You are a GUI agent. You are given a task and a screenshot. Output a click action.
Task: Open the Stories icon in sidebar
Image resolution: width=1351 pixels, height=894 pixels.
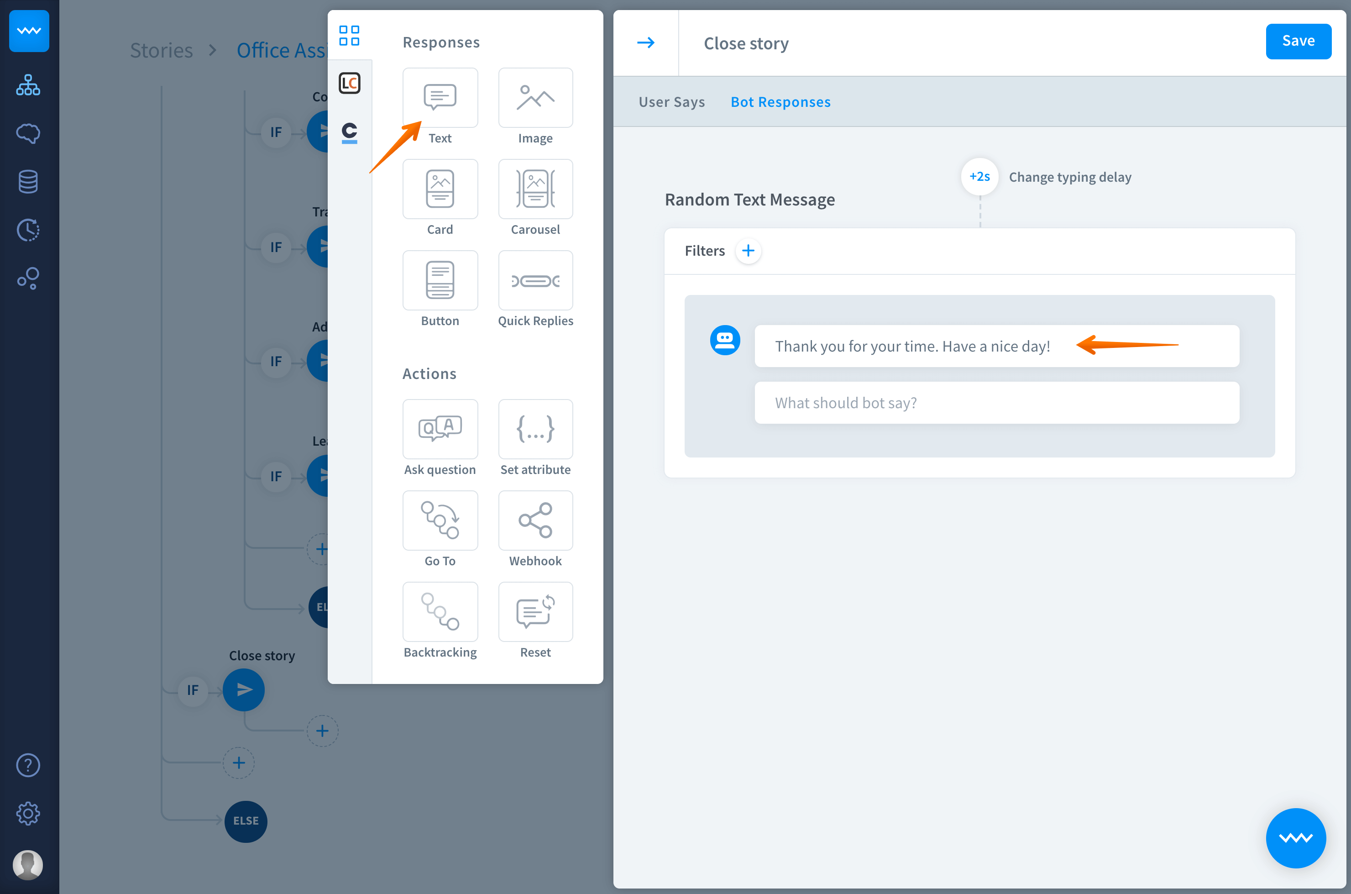click(28, 85)
